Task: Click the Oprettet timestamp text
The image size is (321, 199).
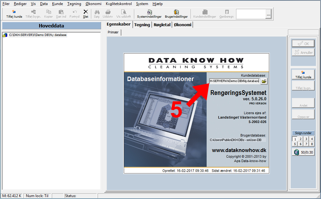Action: [185, 171]
